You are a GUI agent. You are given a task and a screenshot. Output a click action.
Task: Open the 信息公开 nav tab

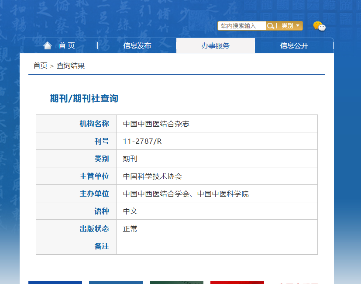point(294,45)
